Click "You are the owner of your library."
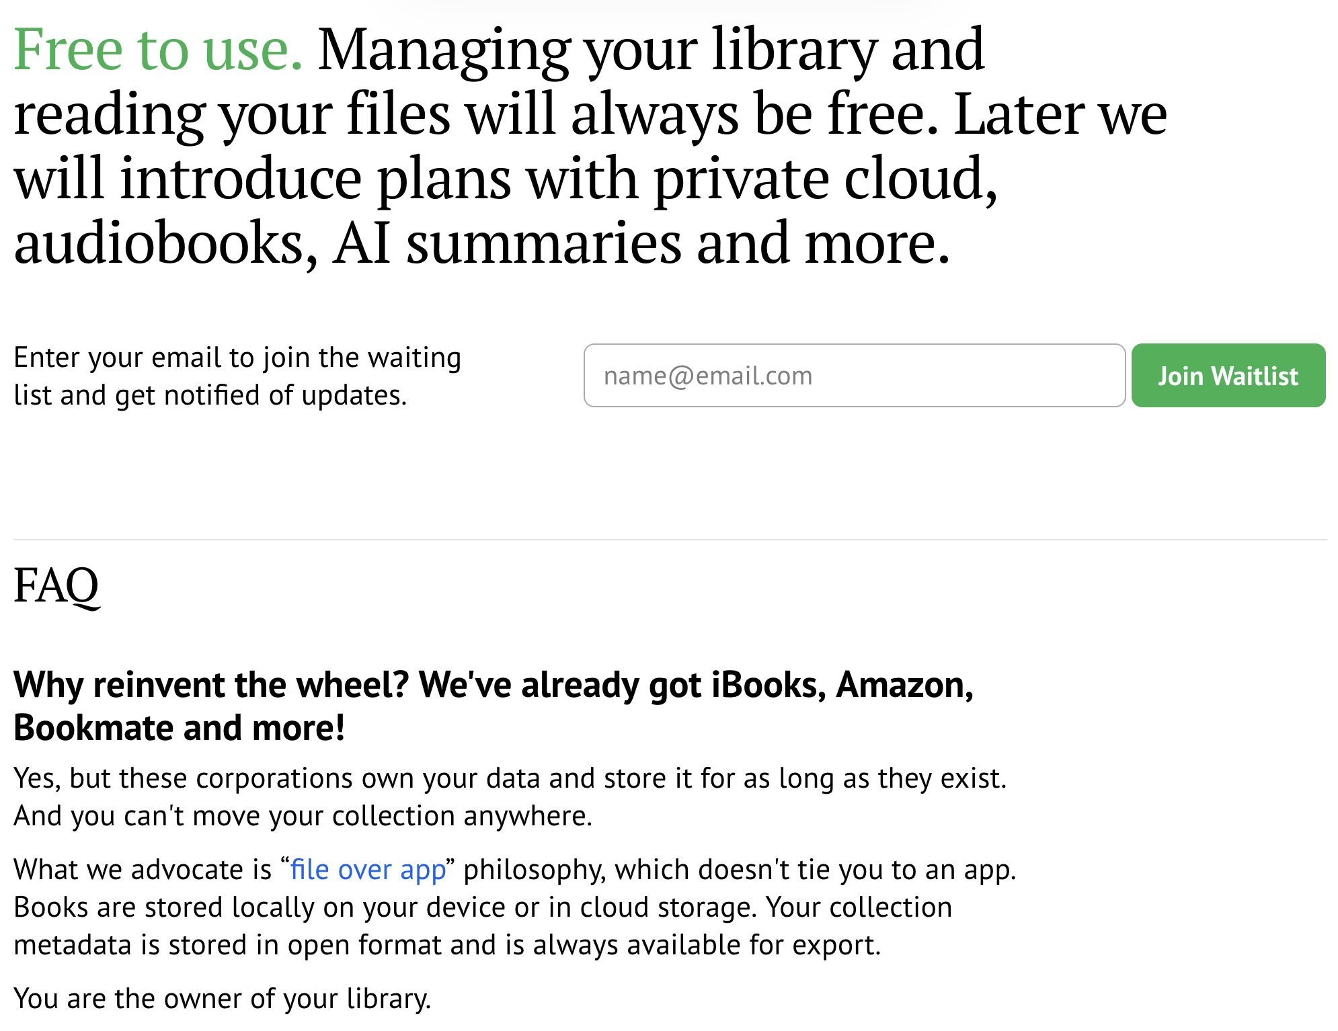1338x1031 pixels. click(222, 999)
